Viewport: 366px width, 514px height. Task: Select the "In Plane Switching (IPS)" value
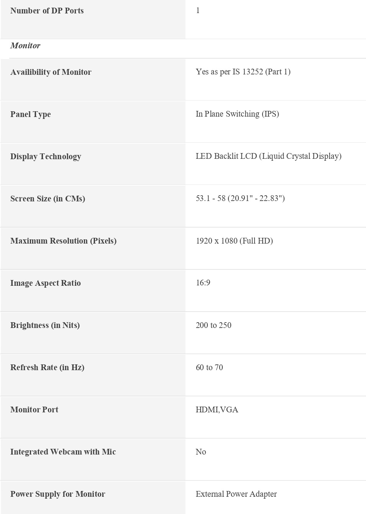237,114
